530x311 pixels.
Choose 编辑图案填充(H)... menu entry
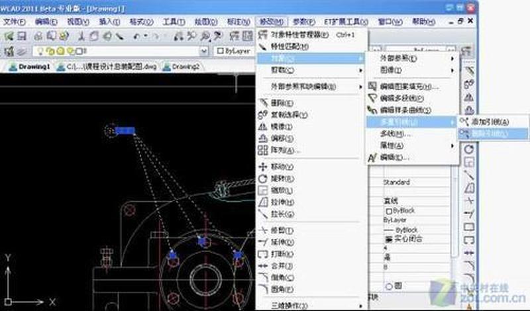[413, 87]
